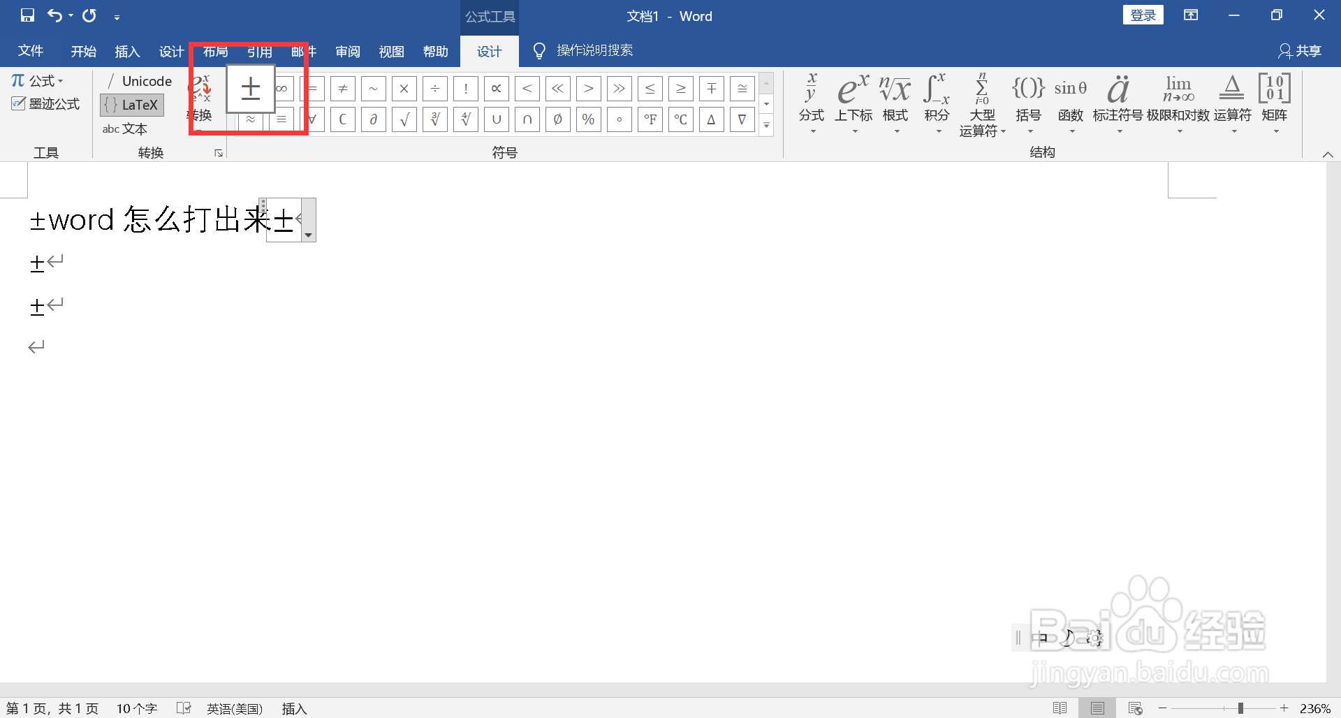The image size is (1341, 718).
Task: Expand the 上下标 script gallery
Action: pos(853,103)
